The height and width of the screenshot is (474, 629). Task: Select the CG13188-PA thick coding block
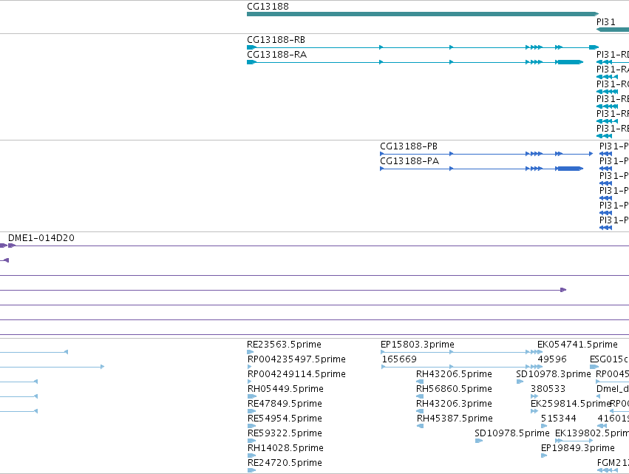(570, 169)
